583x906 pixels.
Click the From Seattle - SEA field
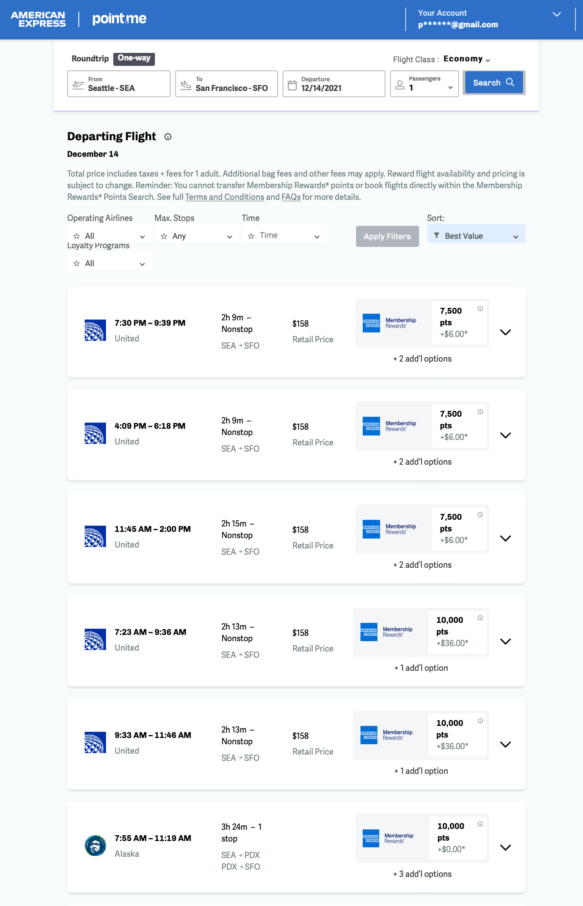pos(119,84)
